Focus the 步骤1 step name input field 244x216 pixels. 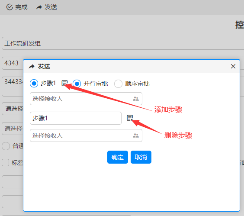coord(76,118)
